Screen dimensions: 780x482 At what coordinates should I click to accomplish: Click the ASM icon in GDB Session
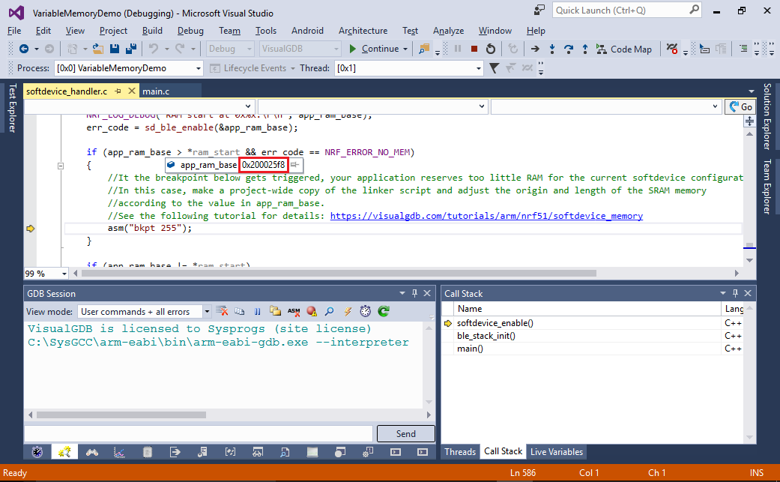point(294,311)
